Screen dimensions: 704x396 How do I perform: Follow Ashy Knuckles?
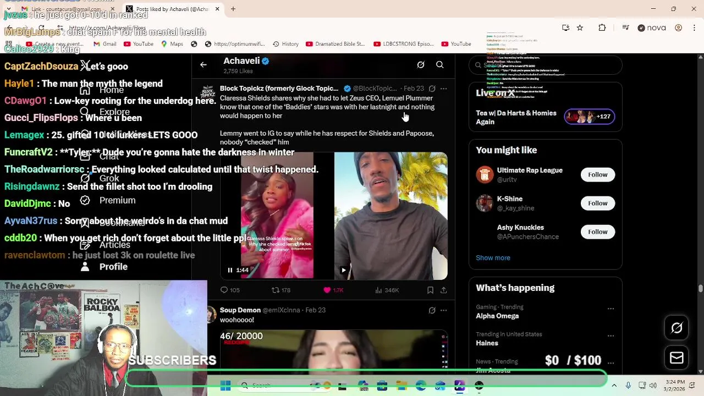coord(597,232)
